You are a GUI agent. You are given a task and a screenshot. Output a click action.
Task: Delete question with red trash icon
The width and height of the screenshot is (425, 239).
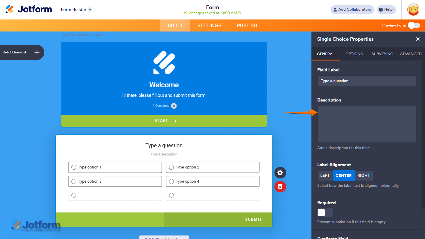(280, 186)
